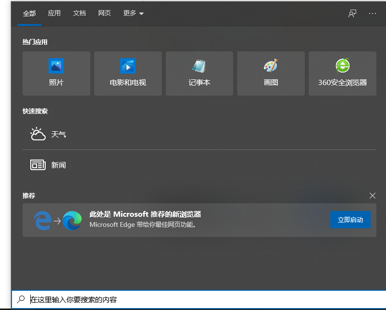Screen dimensions: 386x310
Task: Click the news newspaper icon
Action: [38, 165]
